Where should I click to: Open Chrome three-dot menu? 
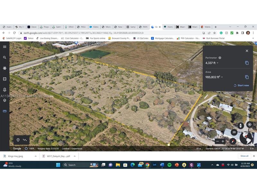(253, 33)
